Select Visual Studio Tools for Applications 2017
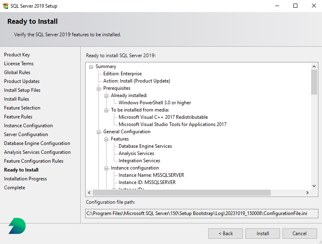Viewport: 322px width, 244px height. click(173, 124)
